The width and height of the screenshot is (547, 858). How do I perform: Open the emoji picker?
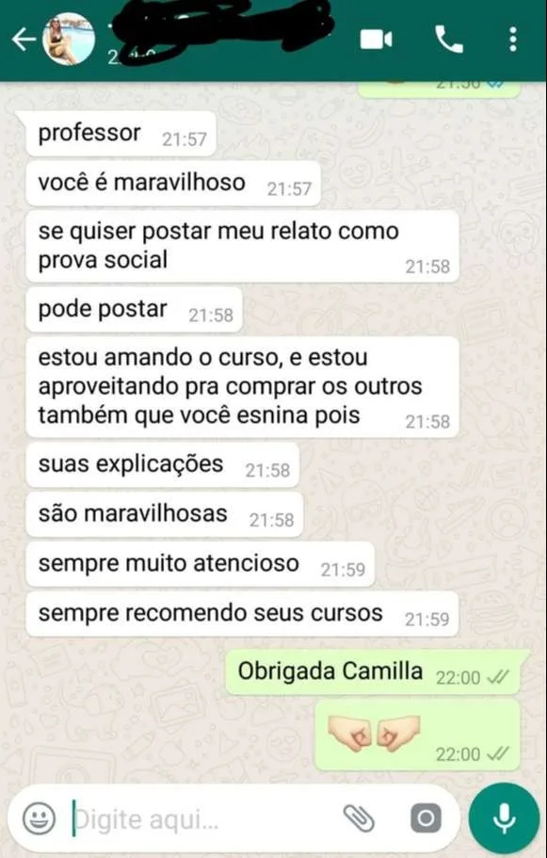pos(39,818)
